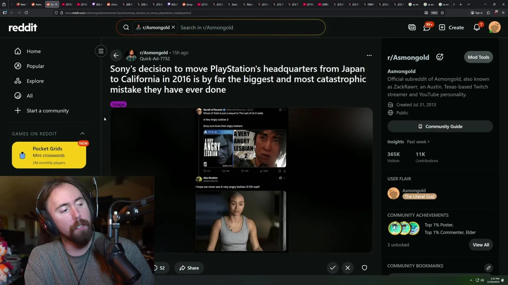Create a new post
The width and height of the screenshot is (508, 285).
[x=451, y=27]
